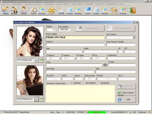The image size is (152, 114).
Task: Click the CEP input field
Action: pyautogui.click(x=130, y=51)
